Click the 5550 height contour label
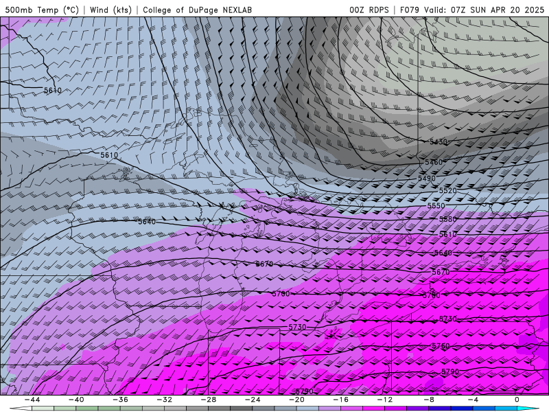The width and height of the screenshot is (549, 412). [x=436, y=206]
